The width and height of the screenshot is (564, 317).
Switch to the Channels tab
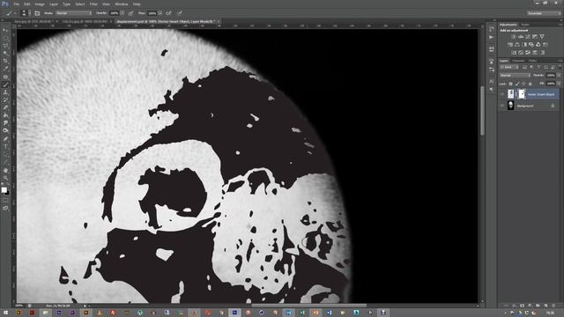(518, 61)
